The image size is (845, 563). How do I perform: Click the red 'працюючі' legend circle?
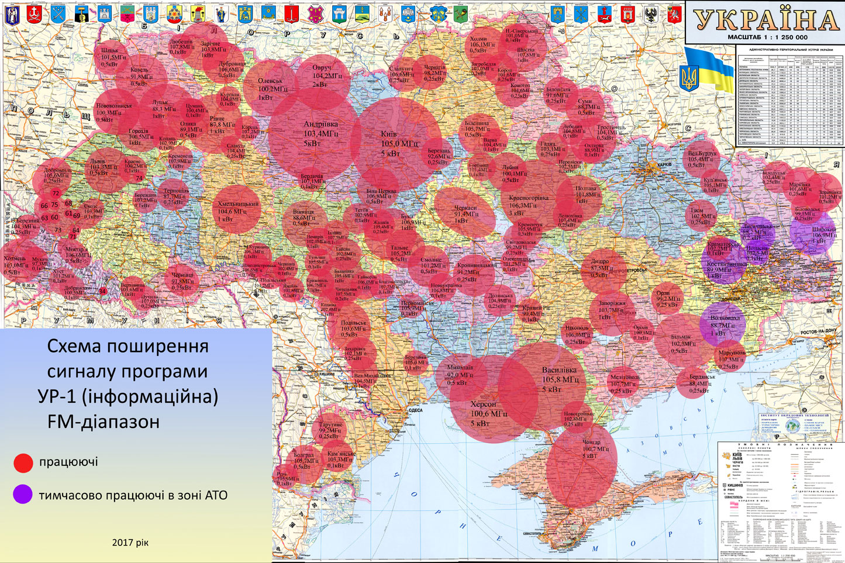tap(23, 462)
